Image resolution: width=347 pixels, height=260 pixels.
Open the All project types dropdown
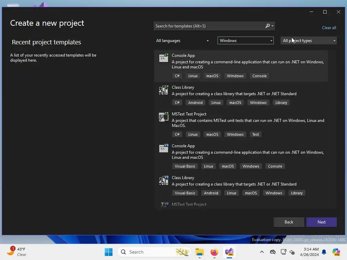[x=308, y=41]
